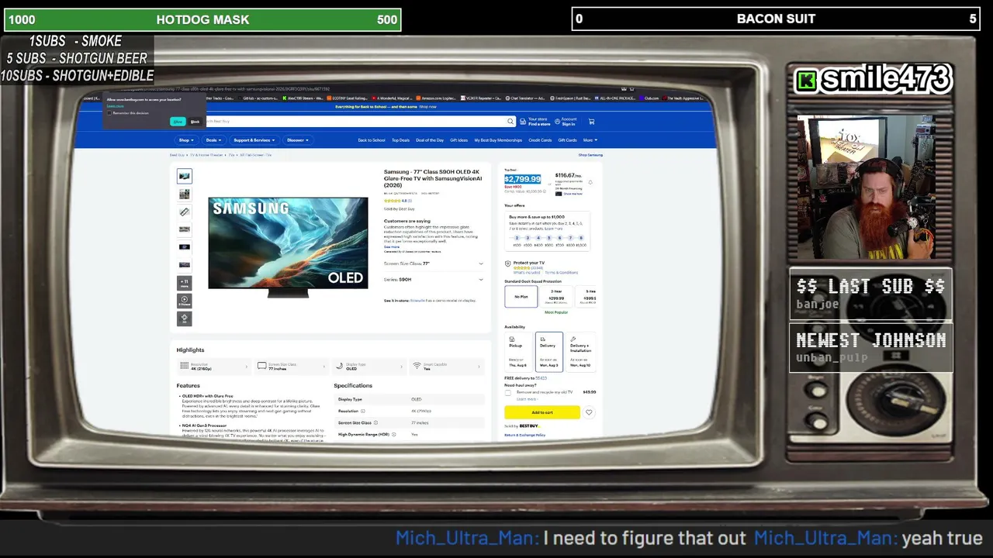Block location access in the permission popup

(195, 122)
